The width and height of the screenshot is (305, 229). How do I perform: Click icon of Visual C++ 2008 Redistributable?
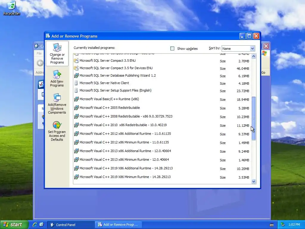pos(76,117)
